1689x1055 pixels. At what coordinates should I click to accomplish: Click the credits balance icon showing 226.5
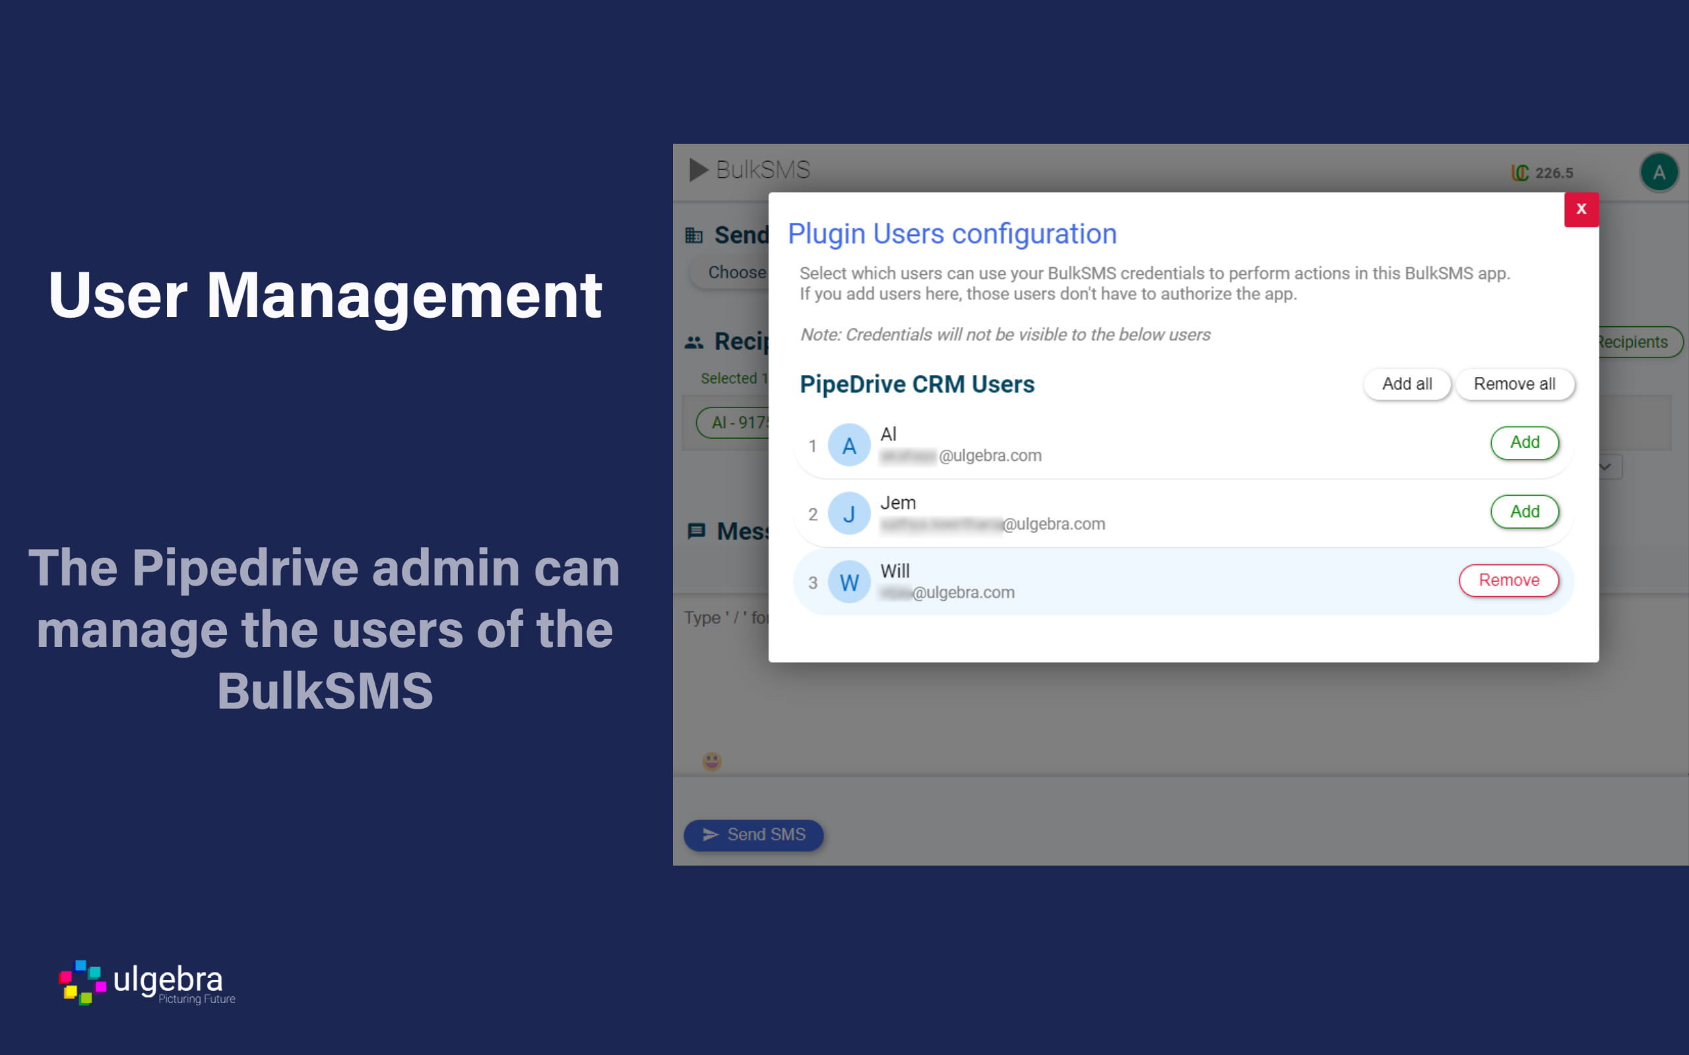1519,172
